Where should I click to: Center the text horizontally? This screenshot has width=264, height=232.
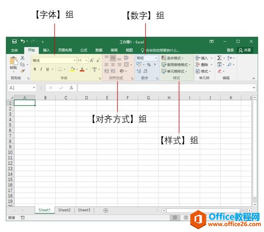point(113,64)
